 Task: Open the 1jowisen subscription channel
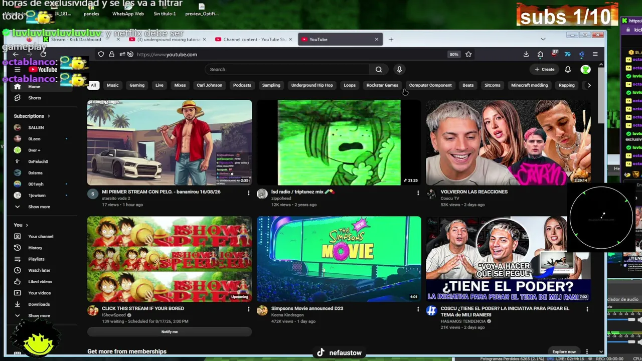point(37,196)
